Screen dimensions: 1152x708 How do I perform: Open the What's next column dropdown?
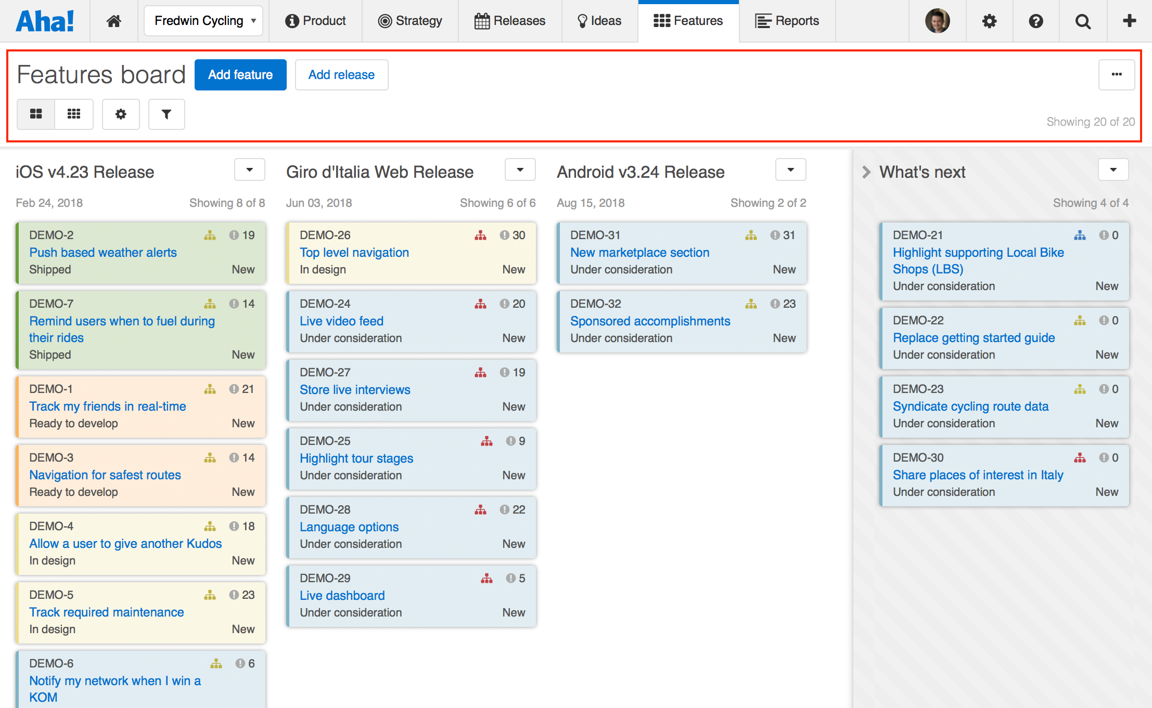tap(1113, 169)
